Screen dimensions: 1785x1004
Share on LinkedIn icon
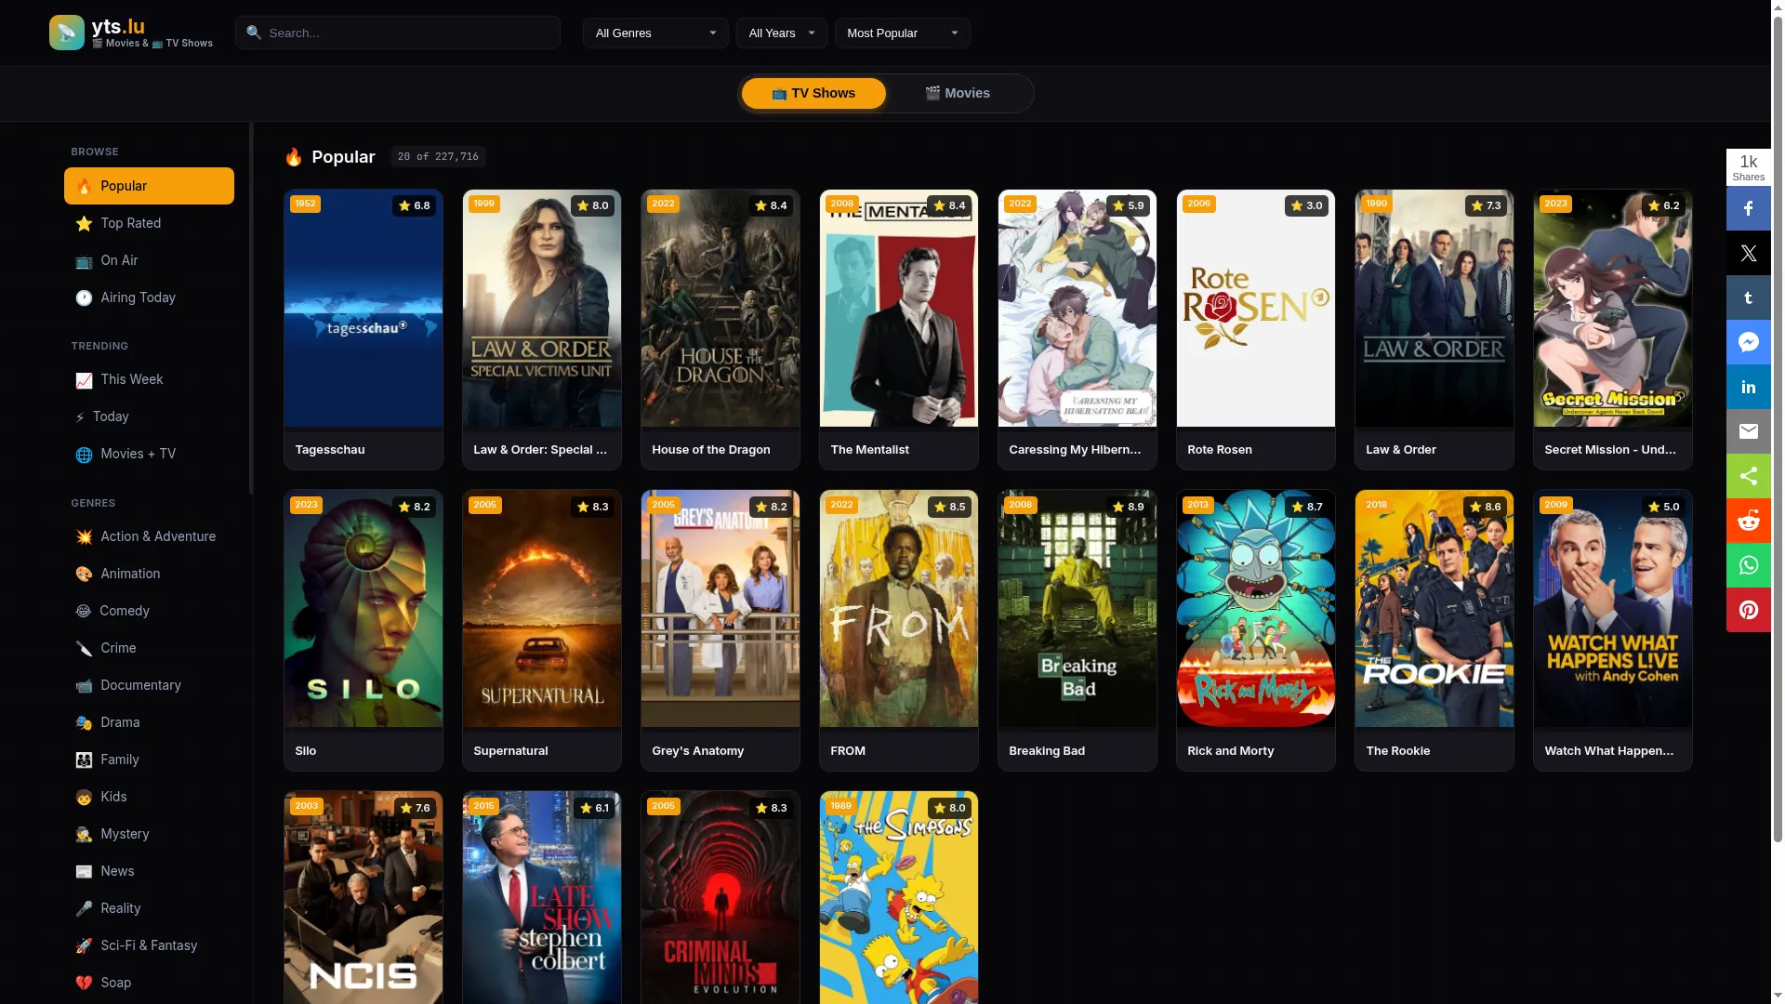point(1748,387)
